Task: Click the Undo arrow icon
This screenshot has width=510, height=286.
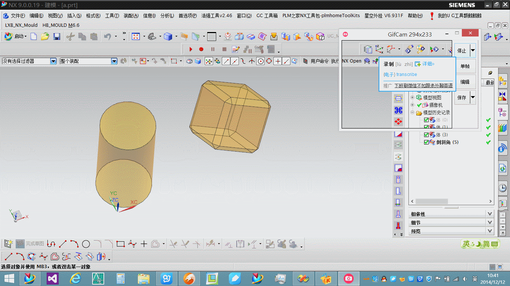Action: coord(107,36)
